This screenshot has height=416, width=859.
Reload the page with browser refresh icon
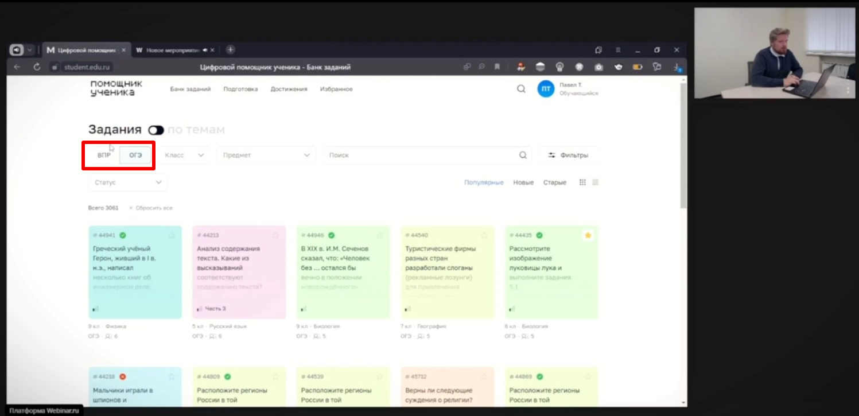coord(37,67)
